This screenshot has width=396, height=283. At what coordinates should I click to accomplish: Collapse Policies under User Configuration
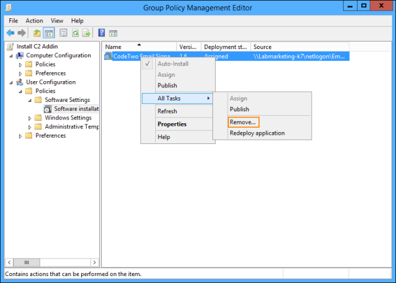pyautogui.click(x=21, y=91)
